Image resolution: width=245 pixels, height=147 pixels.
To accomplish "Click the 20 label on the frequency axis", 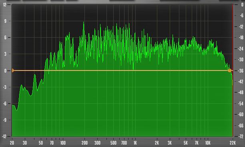I will tap(12, 143).
